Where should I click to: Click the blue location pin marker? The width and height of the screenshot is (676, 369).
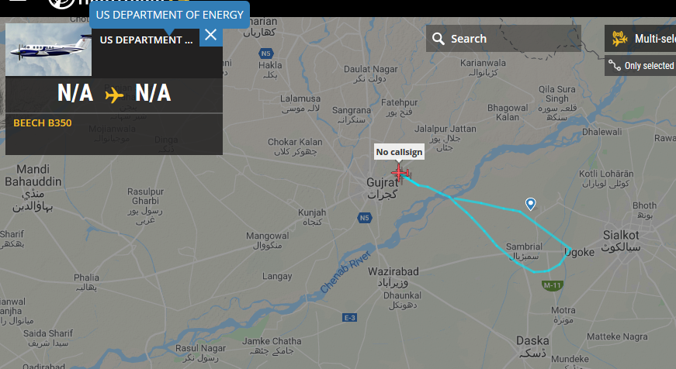pos(530,204)
